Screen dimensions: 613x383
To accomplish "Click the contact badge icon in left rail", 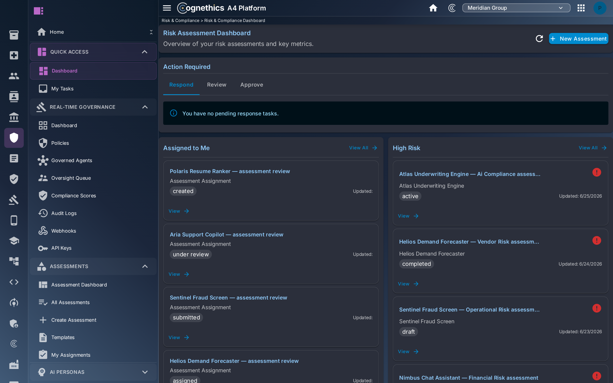I will 14,97.
